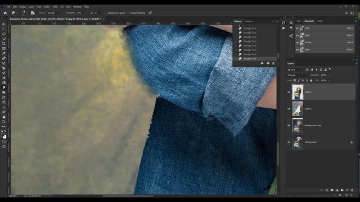Create a new group folder icon
The height and width of the screenshot is (202, 360).
[342, 190]
